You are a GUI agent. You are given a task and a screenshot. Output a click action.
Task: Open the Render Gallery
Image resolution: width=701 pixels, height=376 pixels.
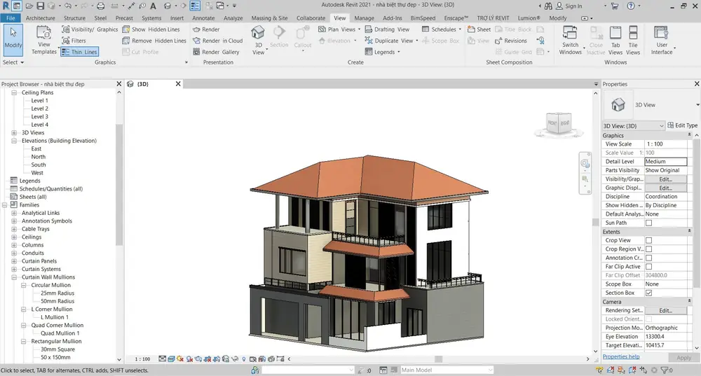216,52
